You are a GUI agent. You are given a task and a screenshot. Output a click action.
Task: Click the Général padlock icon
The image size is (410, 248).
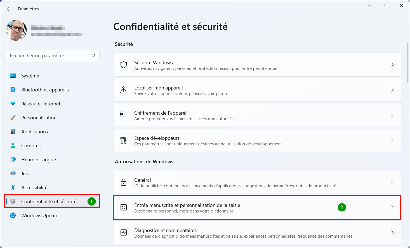tap(124, 182)
